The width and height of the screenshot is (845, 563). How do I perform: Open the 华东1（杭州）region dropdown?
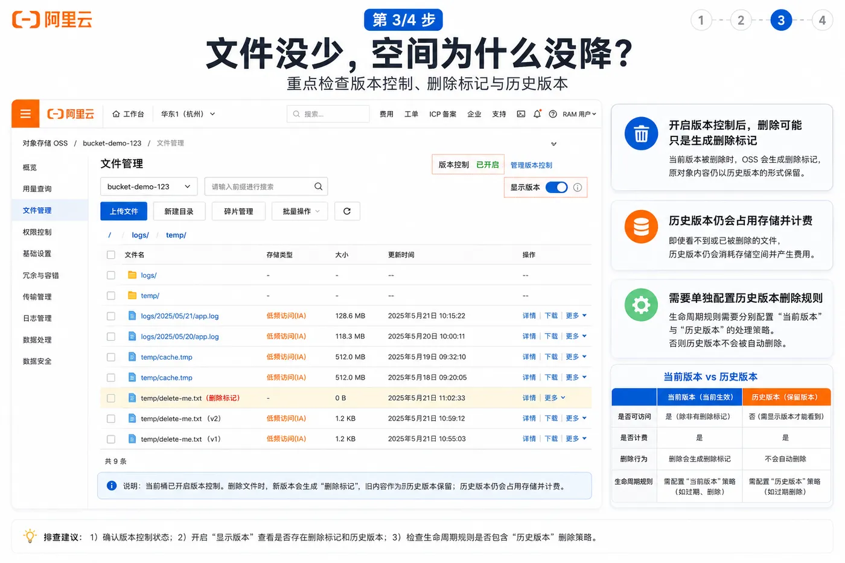(188, 114)
